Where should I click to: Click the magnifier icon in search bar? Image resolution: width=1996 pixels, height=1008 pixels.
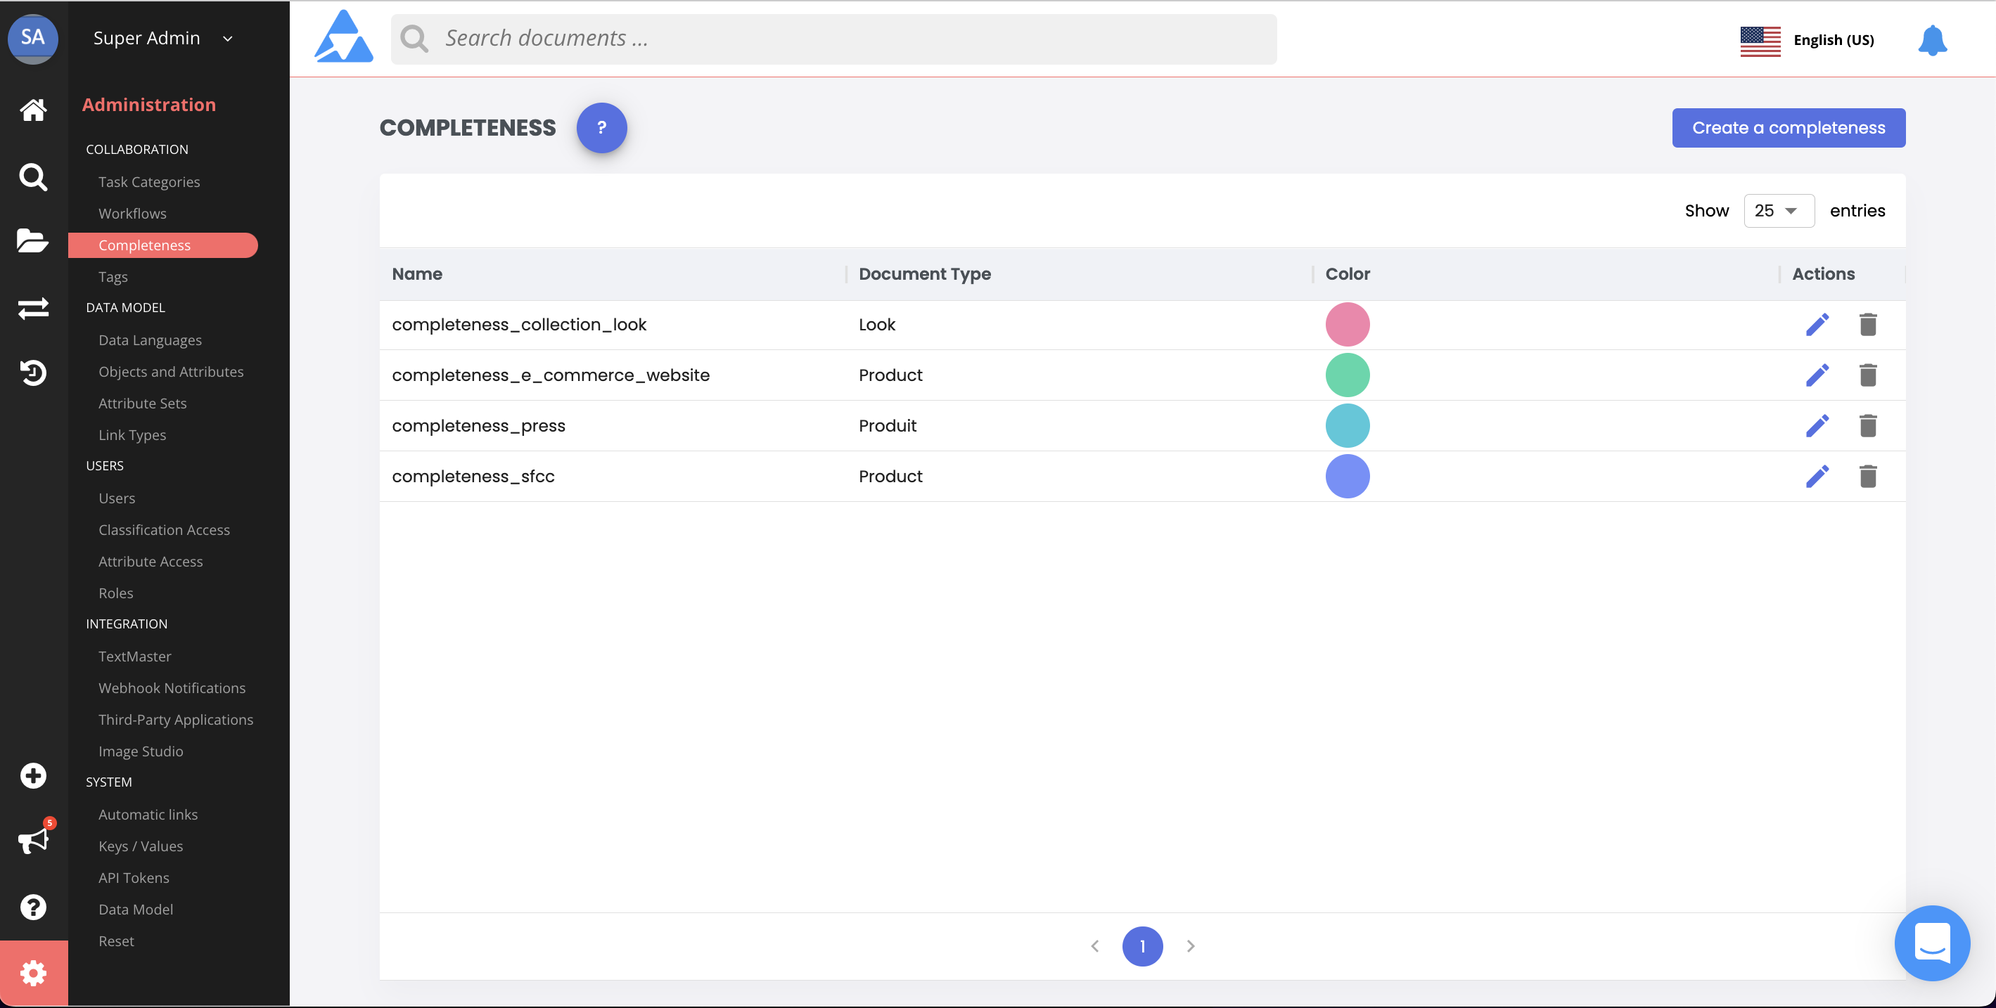[414, 39]
